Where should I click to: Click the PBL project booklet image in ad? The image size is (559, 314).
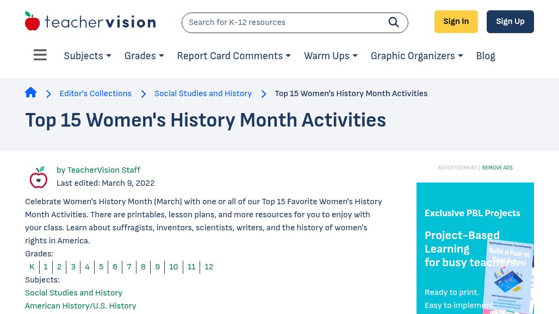(509, 276)
